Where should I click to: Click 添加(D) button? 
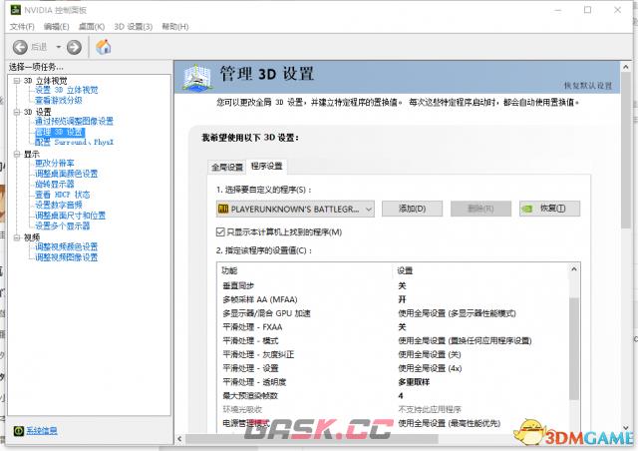click(x=412, y=209)
